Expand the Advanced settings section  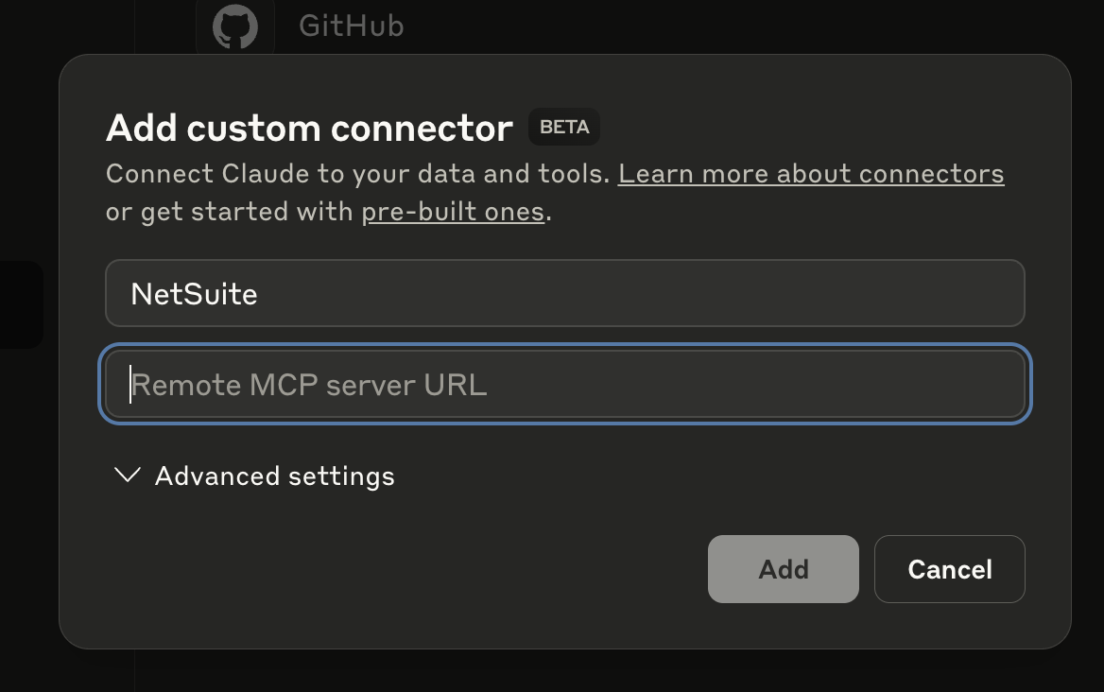point(274,476)
